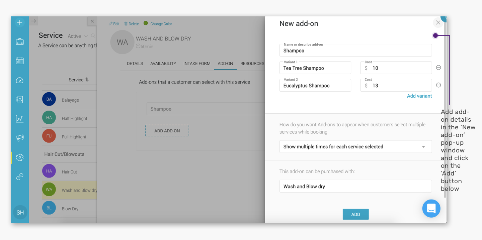Click the Cost field showing 10
The width and height of the screenshot is (482, 240).
coord(396,68)
